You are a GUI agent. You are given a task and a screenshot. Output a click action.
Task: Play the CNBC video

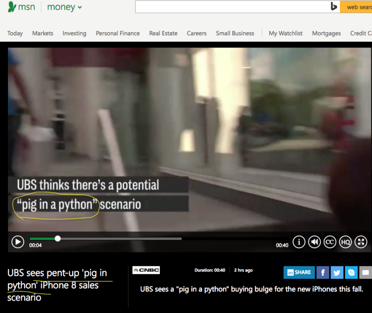click(18, 242)
